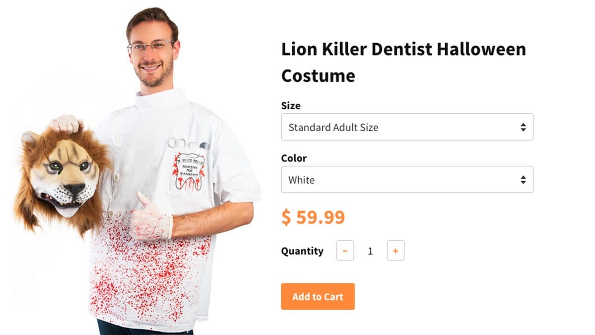This screenshot has width=595, height=335.
Task: Click the Size label above the dropdown
Action: pos(291,106)
